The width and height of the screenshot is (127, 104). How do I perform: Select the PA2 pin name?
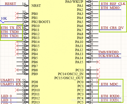pos(80,10)
